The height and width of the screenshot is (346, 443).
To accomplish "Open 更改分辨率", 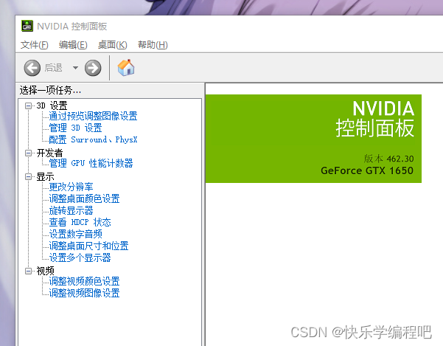I will (x=71, y=187).
